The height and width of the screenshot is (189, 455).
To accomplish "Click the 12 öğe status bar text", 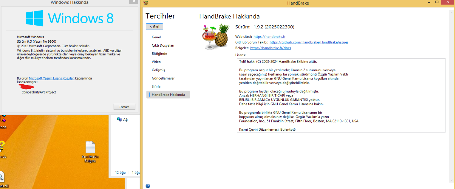I will (120, 173).
